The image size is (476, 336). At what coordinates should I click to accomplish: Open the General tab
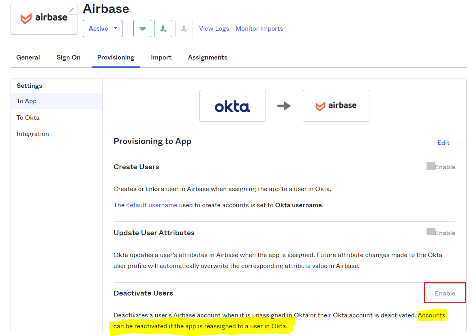(x=28, y=57)
